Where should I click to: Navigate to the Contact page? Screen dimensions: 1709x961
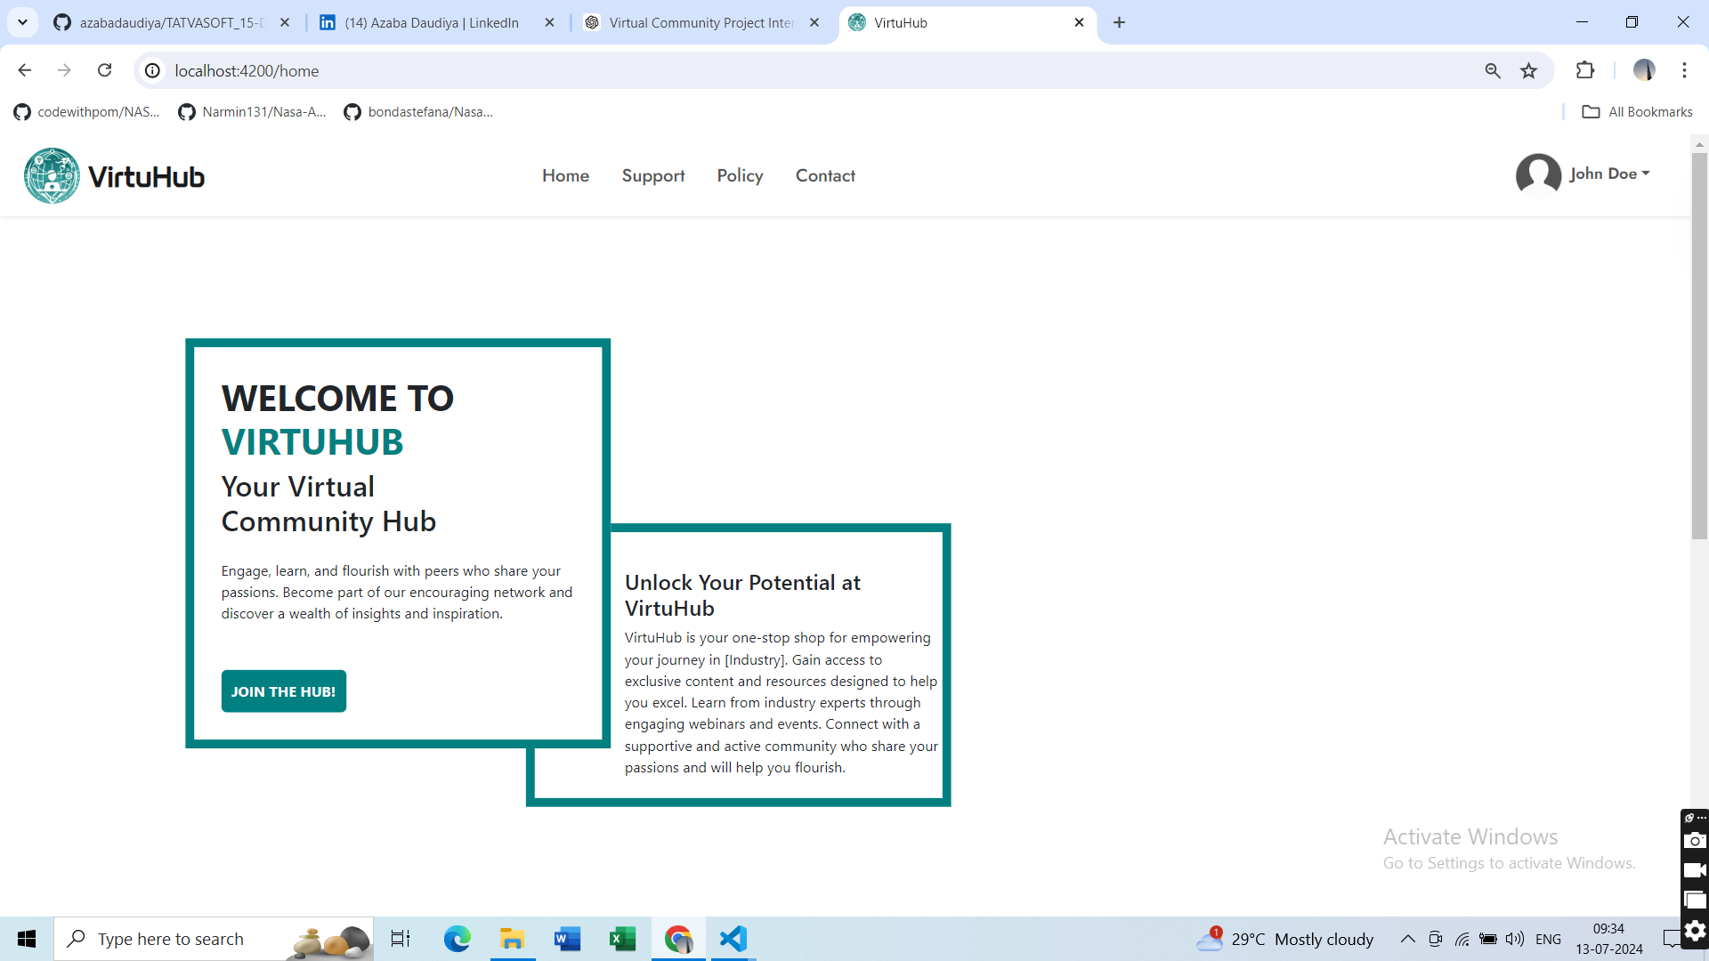click(825, 175)
